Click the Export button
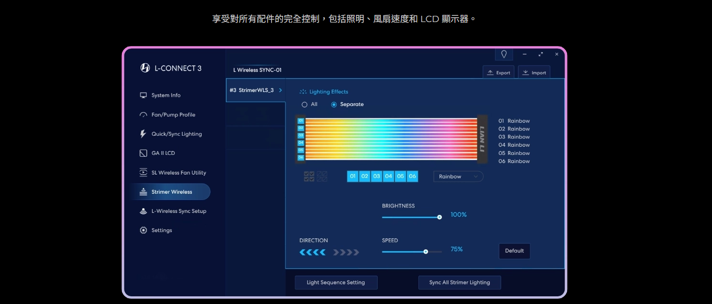 tap(498, 72)
